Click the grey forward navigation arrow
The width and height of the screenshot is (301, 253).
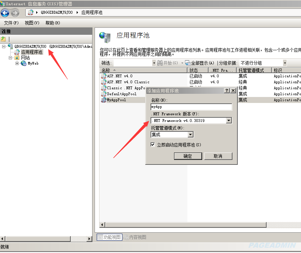(15, 13)
